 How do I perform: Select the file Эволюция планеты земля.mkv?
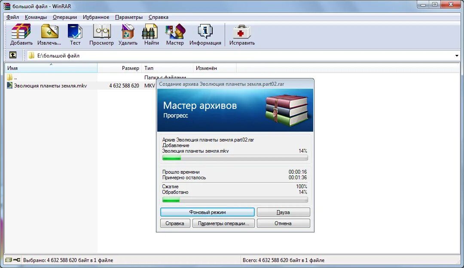click(x=51, y=86)
